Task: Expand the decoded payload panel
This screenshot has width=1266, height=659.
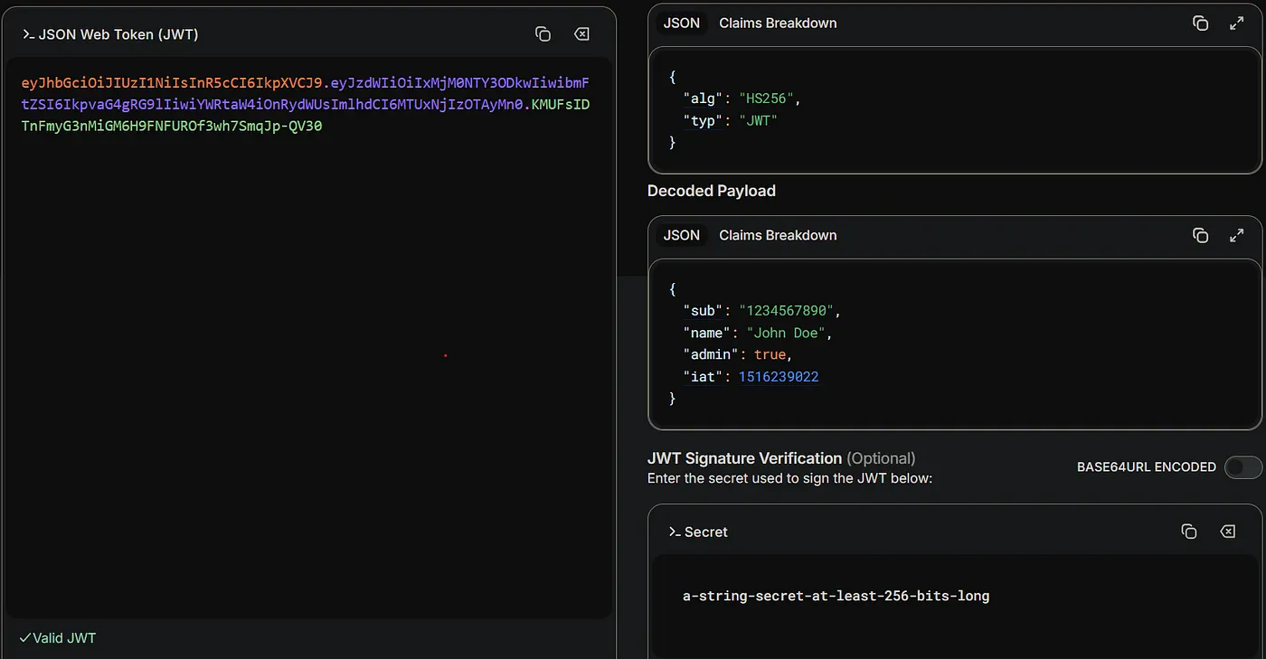Action: tap(1237, 235)
